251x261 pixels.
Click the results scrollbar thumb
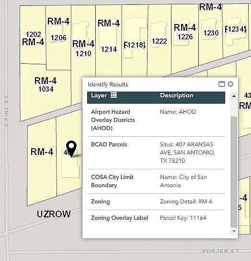pyautogui.click(x=234, y=172)
